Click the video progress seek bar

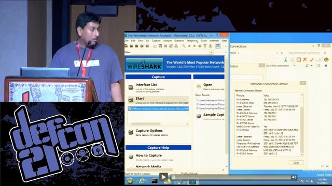coord(231,178)
